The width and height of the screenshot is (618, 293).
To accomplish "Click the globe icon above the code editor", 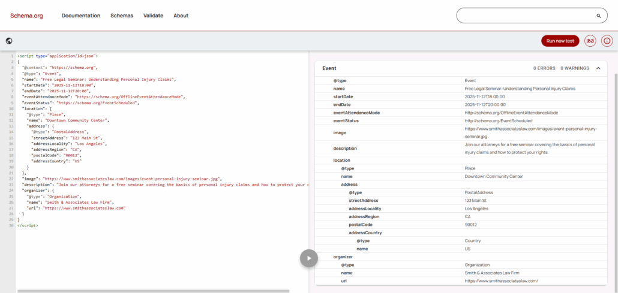I will (x=9, y=41).
